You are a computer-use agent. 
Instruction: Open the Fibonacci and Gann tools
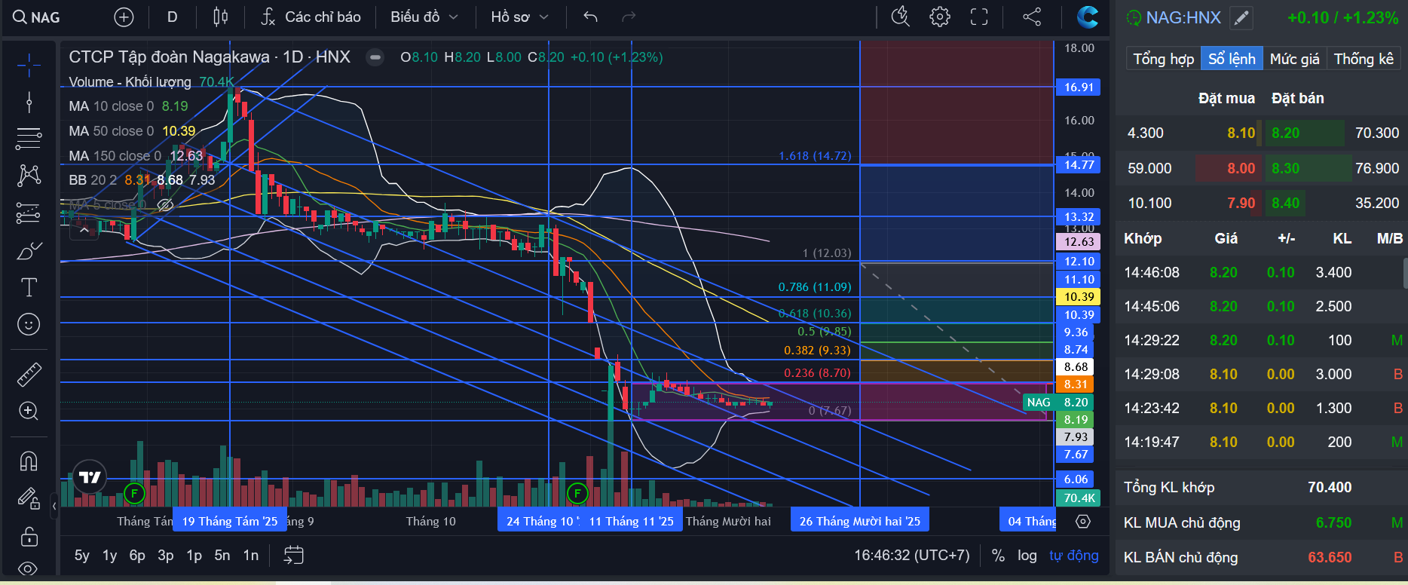coord(29,139)
